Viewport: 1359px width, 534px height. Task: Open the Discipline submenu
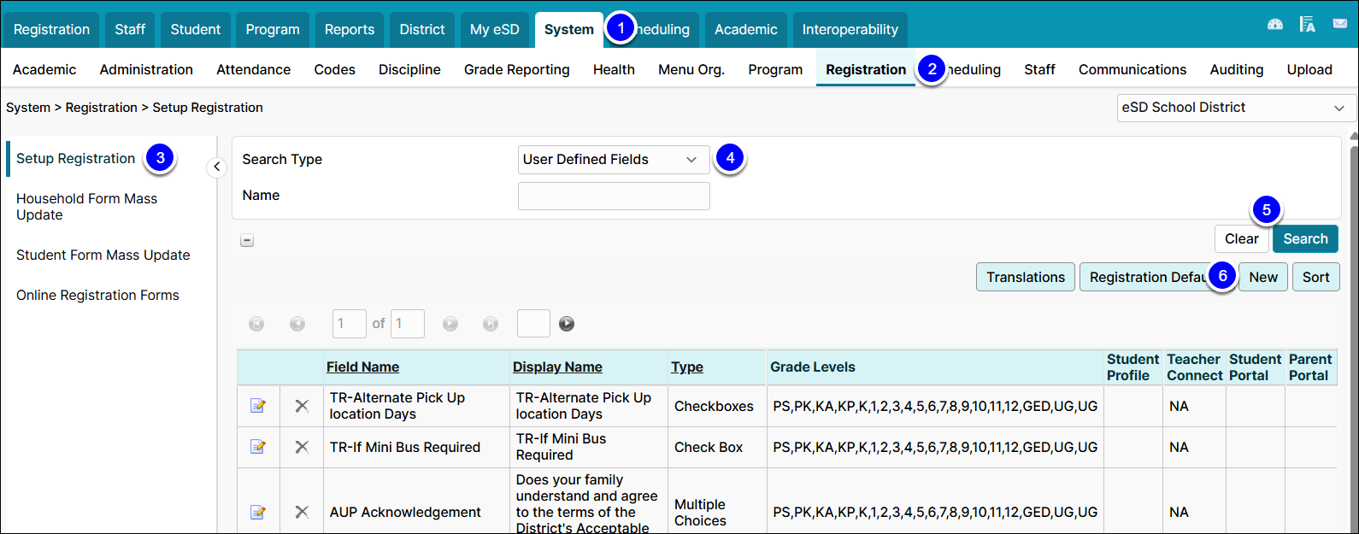point(410,70)
